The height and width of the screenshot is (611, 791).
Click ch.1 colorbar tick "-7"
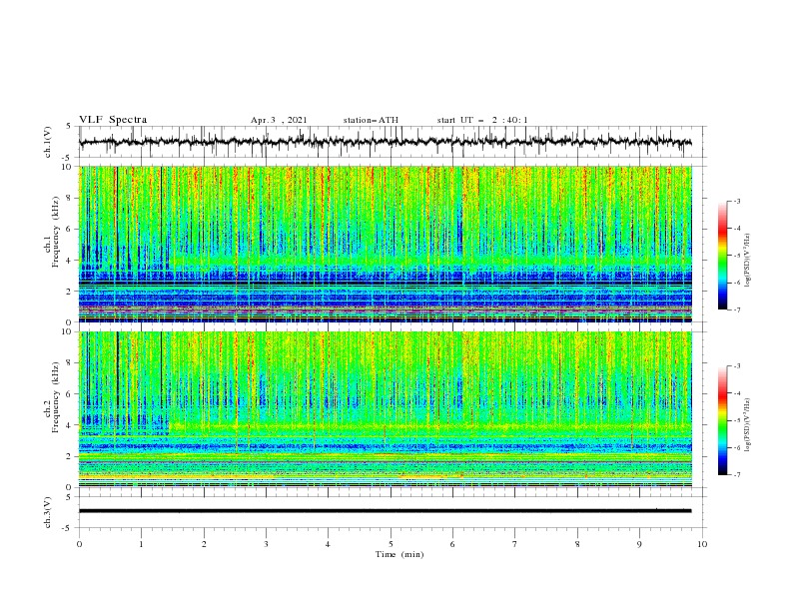pos(736,309)
